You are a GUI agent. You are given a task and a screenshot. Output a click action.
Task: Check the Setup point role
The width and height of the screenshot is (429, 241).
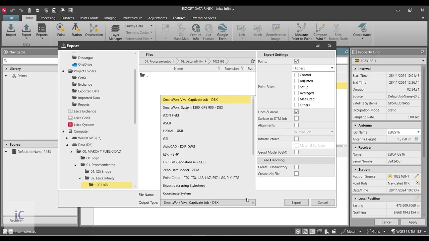[x=297, y=87]
